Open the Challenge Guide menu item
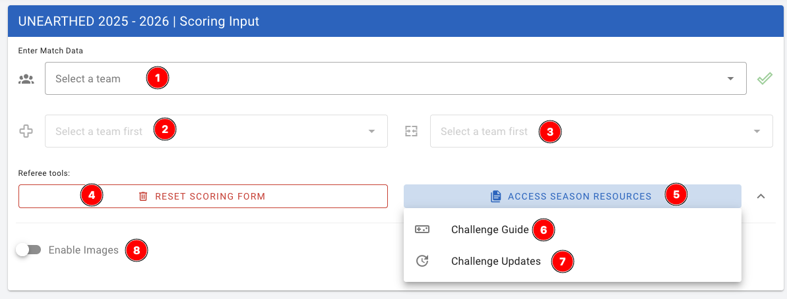Image resolution: width=787 pixels, height=299 pixels. coord(489,230)
